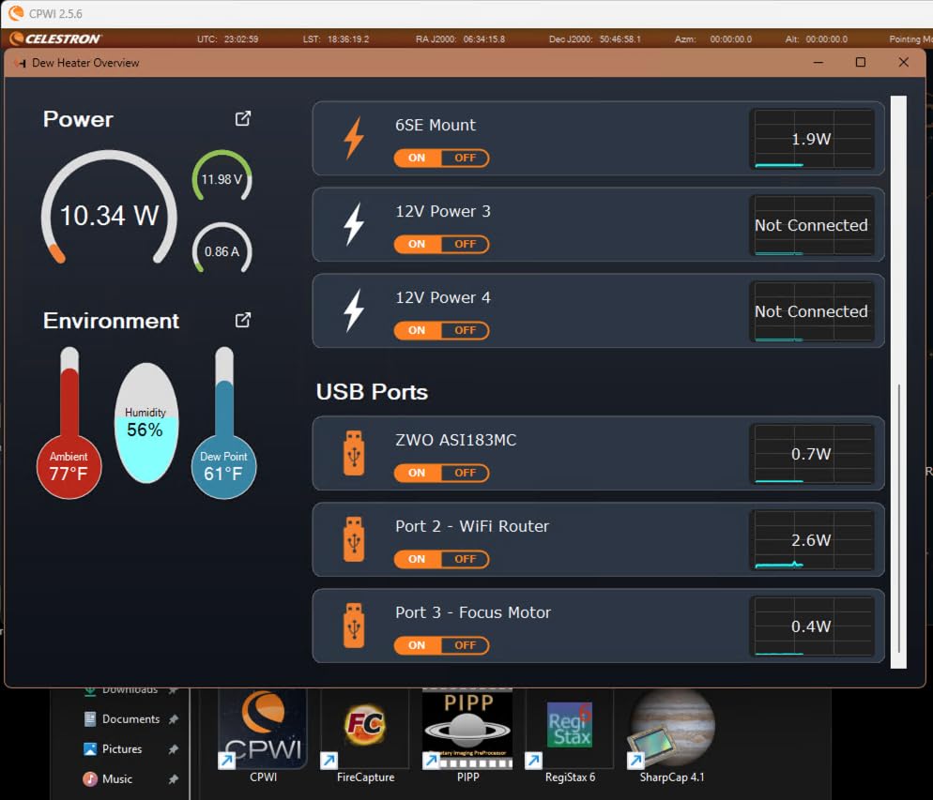The image size is (933, 800).
Task: Click the 11.98 V voltage gauge
Action: [x=222, y=176]
